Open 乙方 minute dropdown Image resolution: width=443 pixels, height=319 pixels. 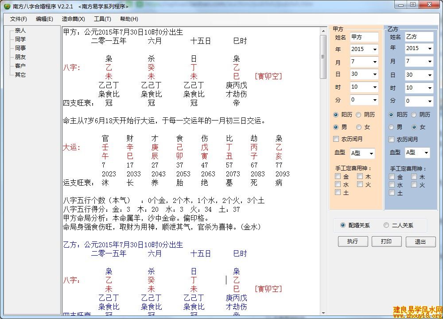(430, 101)
